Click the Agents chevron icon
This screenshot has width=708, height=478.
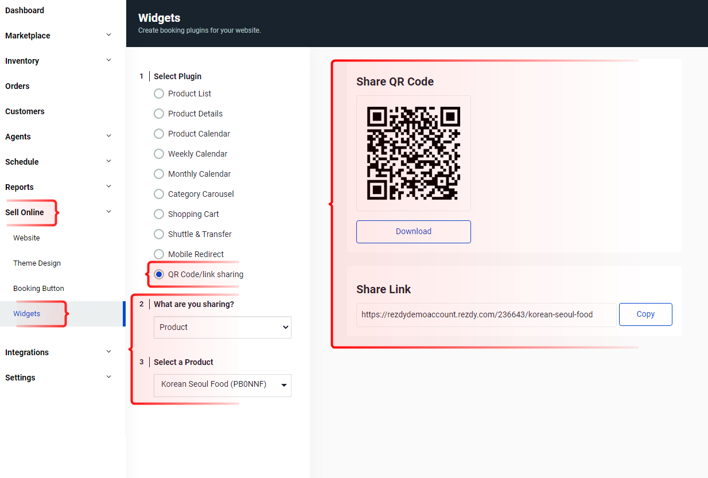109,136
